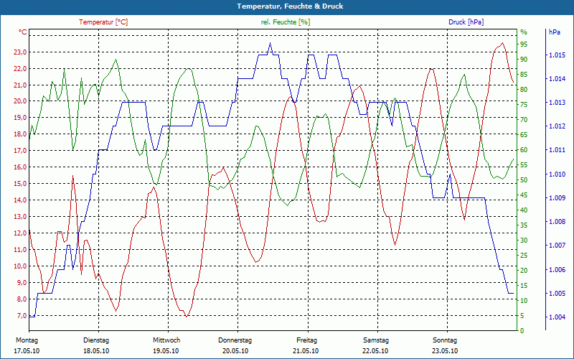
Task: Click the '1.004' pressure axis value
Action: [557, 317]
